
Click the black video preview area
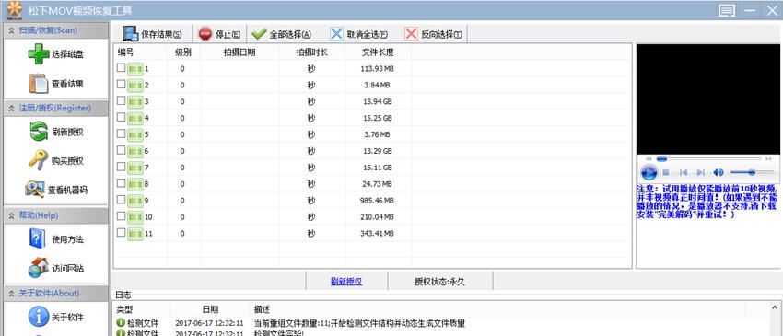click(707, 99)
